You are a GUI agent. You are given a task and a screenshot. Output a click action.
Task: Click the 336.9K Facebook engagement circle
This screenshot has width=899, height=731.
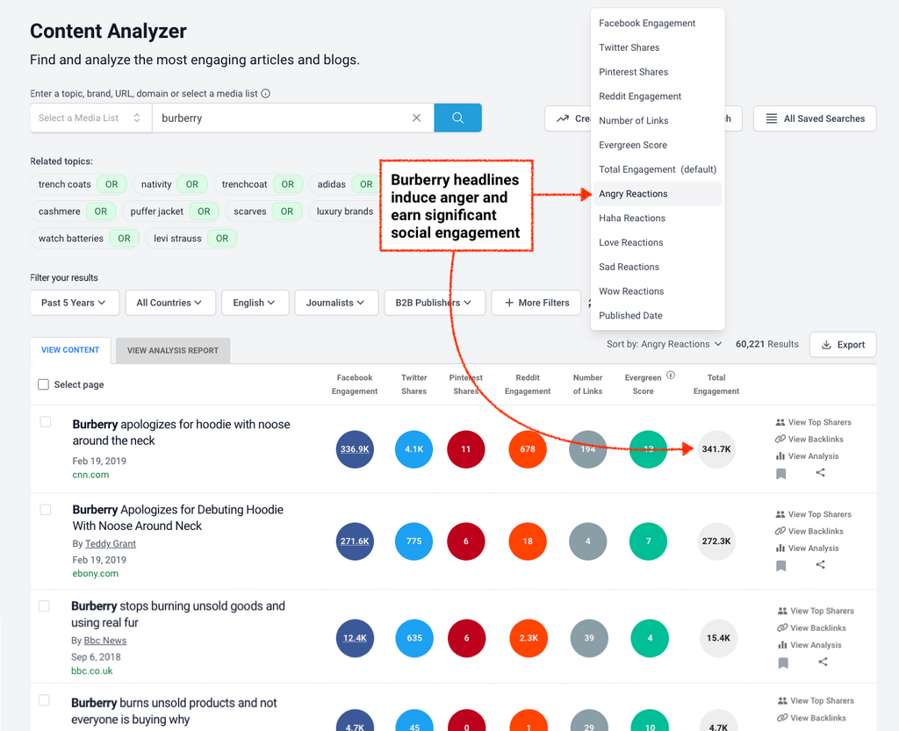355,449
